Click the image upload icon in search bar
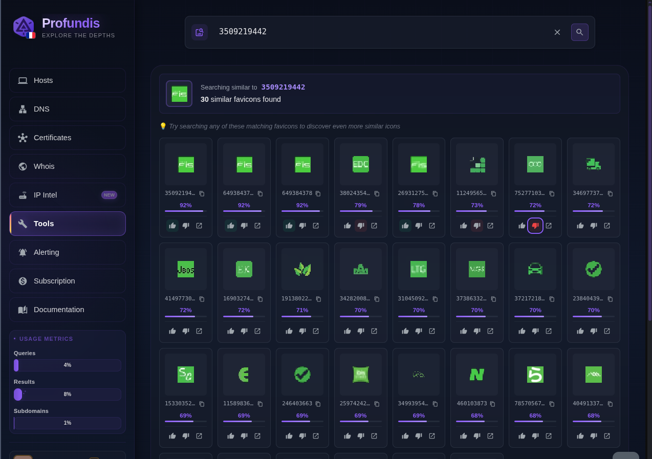This screenshot has width=652, height=459. [x=200, y=32]
